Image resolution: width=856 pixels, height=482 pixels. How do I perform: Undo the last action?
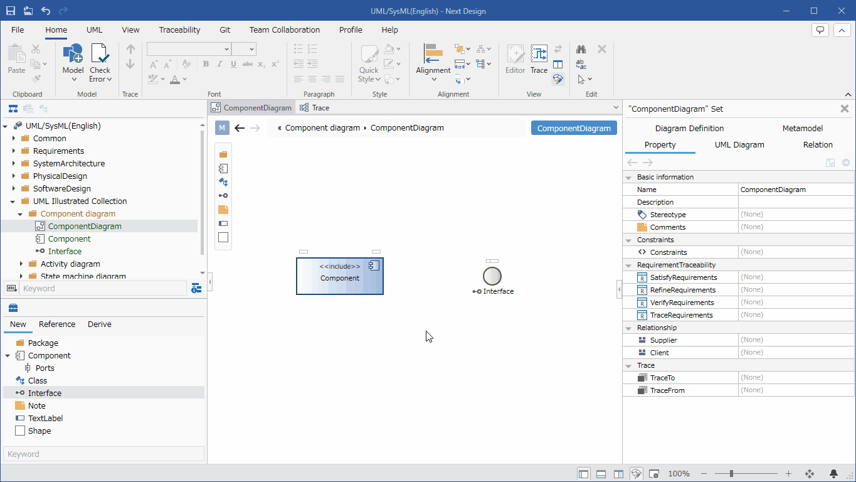point(46,11)
